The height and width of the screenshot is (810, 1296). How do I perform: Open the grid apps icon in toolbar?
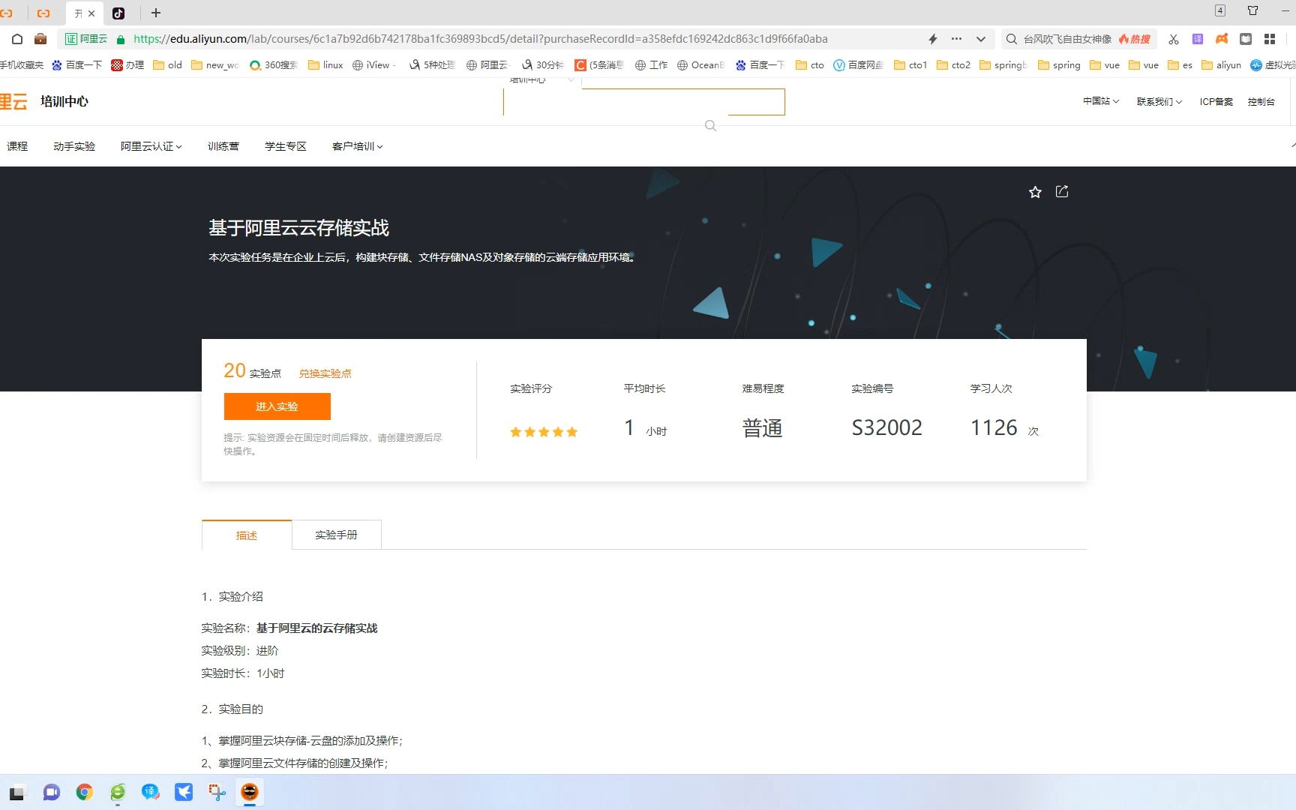[1270, 39]
